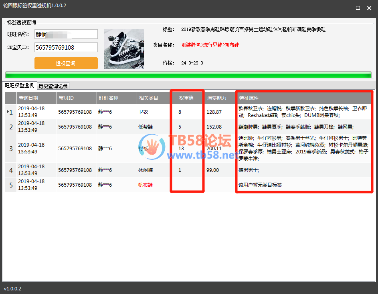This screenshot has height=294, width=378.
Task: Select the 旺旺权重透视 tab
Action: 19,85
